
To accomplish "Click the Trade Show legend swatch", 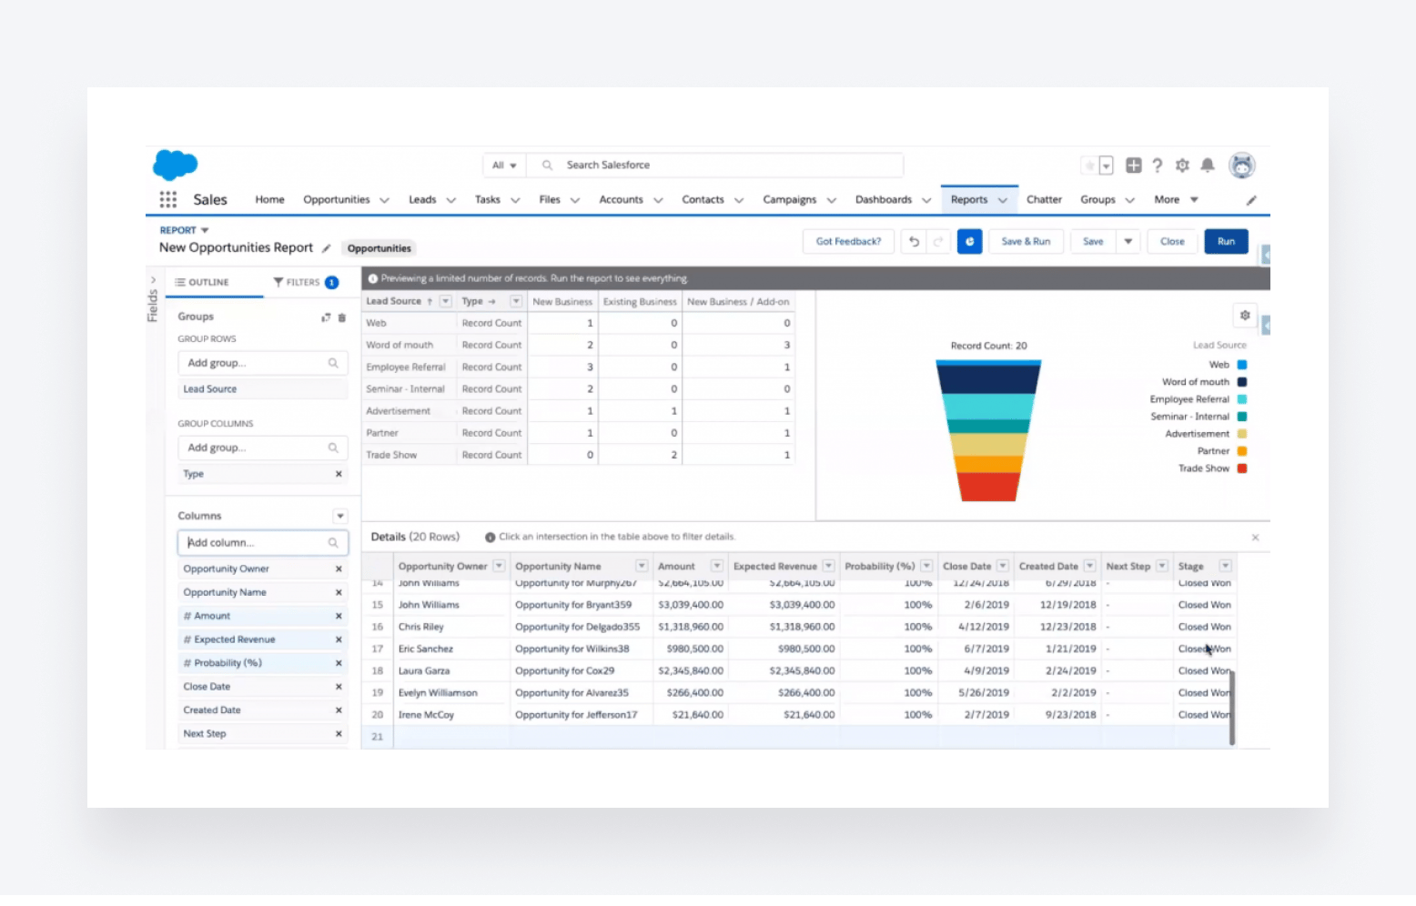I will (1241, 469).
